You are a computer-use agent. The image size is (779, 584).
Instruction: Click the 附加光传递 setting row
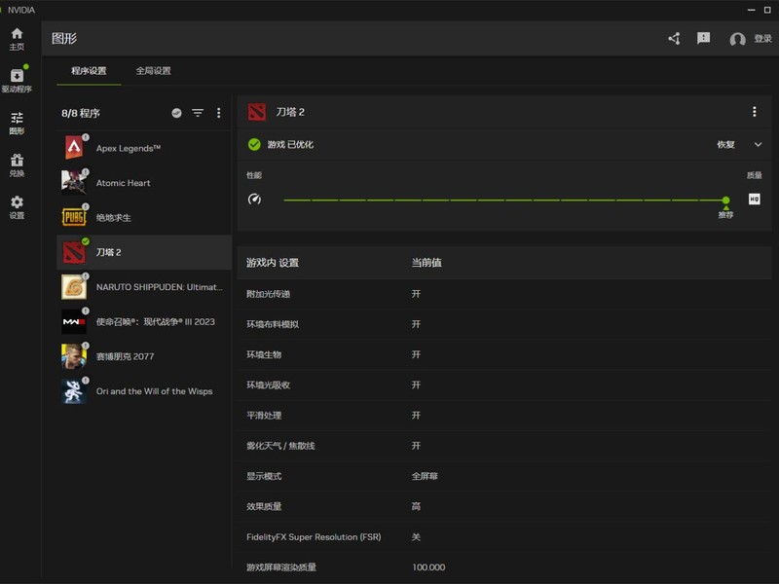504,294
